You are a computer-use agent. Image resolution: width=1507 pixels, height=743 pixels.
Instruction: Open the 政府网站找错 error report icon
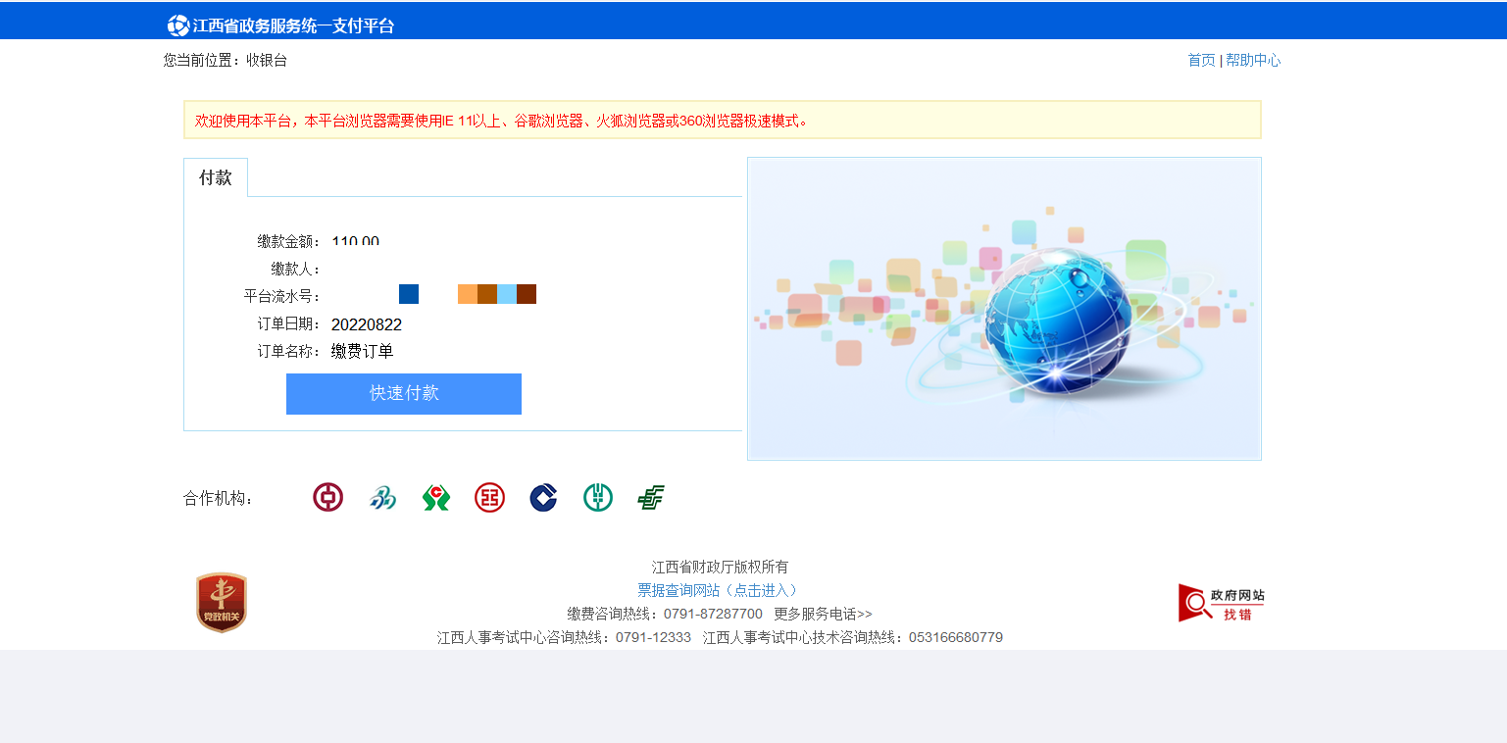[1221, 603]
